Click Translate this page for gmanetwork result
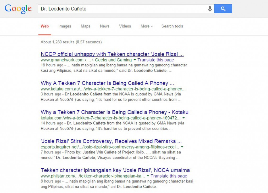268x193 pixels. (x=155, y=60)
